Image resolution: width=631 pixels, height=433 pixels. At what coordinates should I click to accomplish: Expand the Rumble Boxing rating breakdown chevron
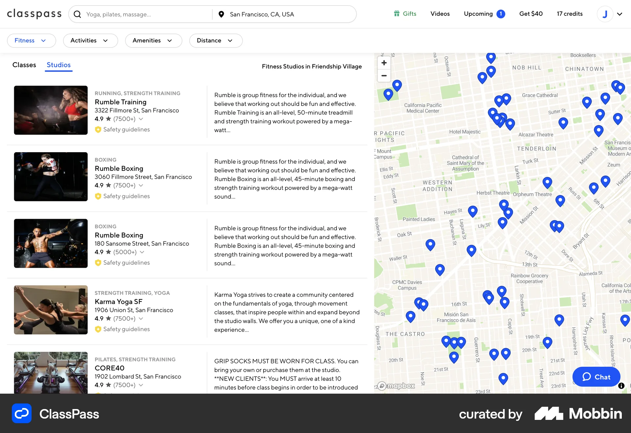coord(141,185)
